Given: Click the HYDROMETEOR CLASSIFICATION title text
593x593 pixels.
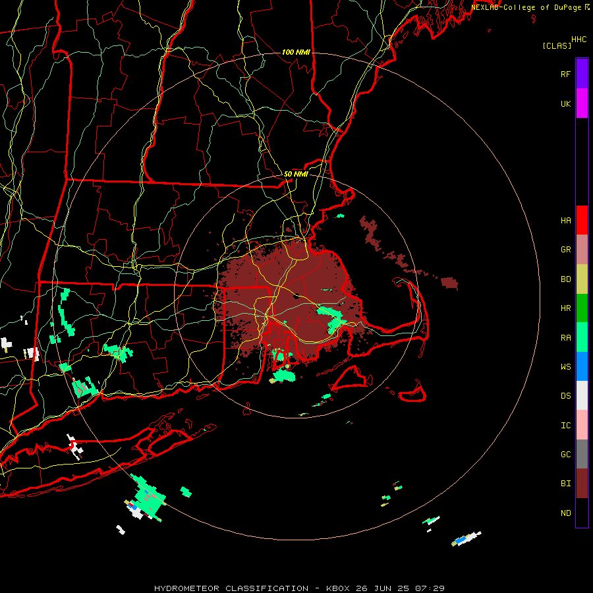Looking at the screenshot, I should coord(231,588).
